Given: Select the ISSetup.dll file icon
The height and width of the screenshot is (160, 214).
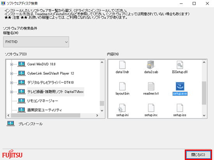Looking at the screenshot, I should [x=180, y=65].
